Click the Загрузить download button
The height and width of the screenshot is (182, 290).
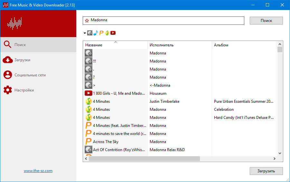[266, 171]
